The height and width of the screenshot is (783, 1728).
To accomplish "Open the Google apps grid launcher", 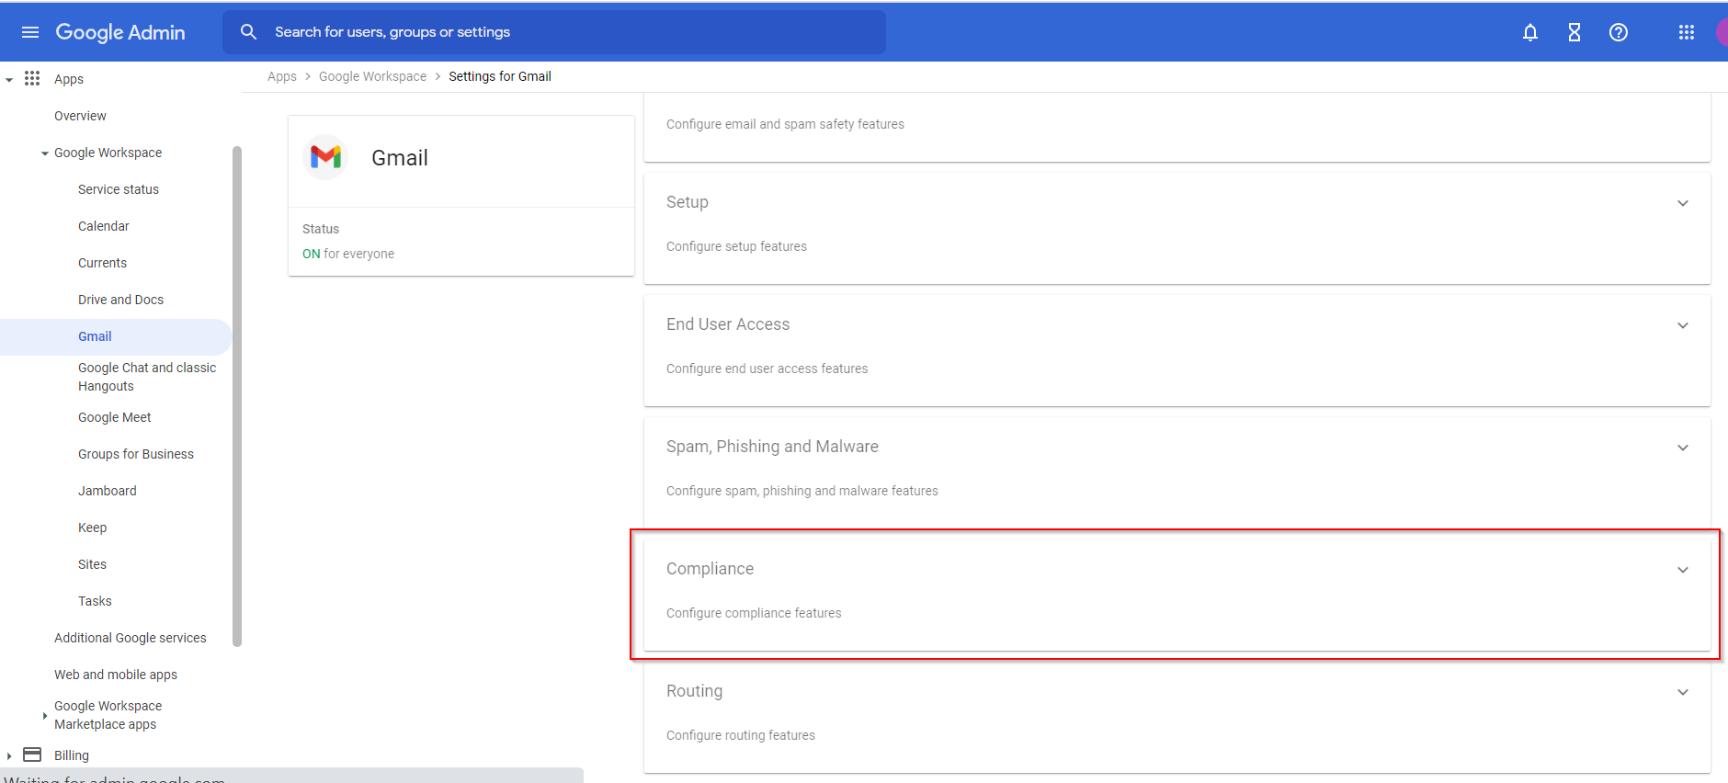I will tap(1686, 32).
